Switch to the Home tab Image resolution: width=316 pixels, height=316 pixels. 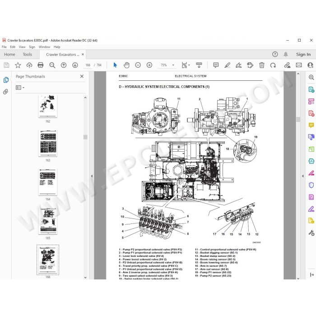[9, 55]
